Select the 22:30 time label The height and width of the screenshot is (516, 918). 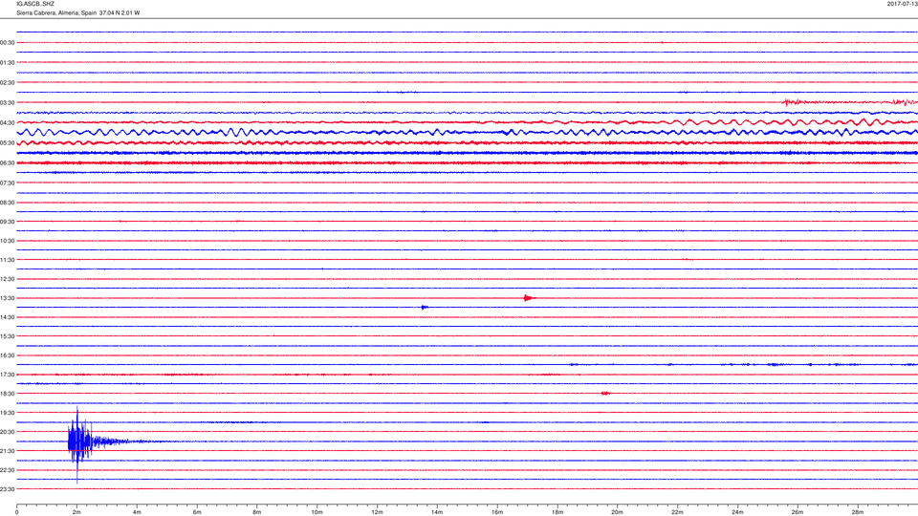click(x=8, y=470)
